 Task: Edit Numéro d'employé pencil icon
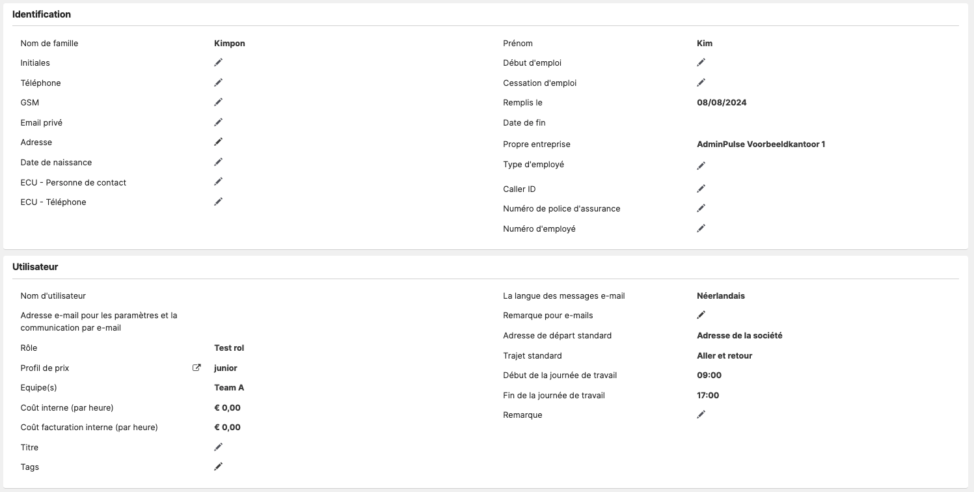tap(701, 228)
